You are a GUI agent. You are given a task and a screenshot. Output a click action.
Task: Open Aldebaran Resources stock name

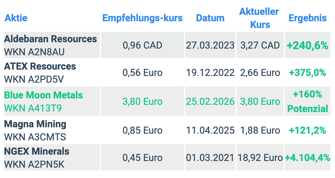pyautogui.click(x=50, y=39)
